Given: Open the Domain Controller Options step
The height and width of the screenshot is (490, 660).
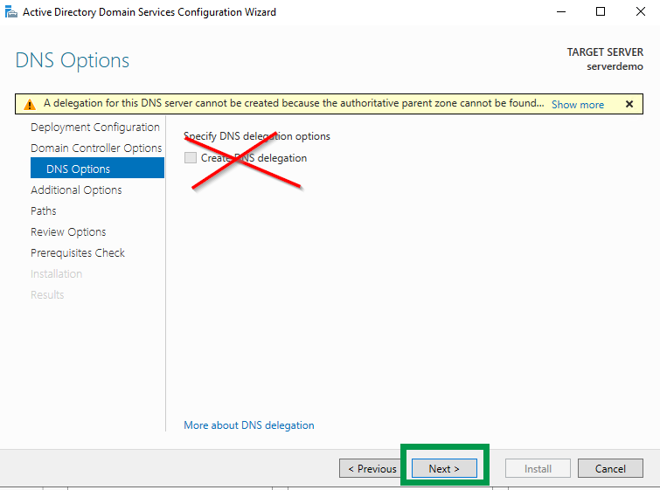Looking at the screenshot, I should [96, 148].
